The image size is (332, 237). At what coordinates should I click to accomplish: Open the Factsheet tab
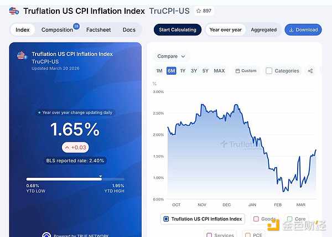[x=98, y=30]
